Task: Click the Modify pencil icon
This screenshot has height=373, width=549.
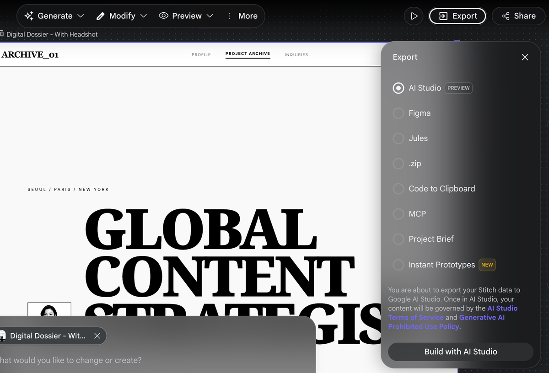Action: click(101, 16)
